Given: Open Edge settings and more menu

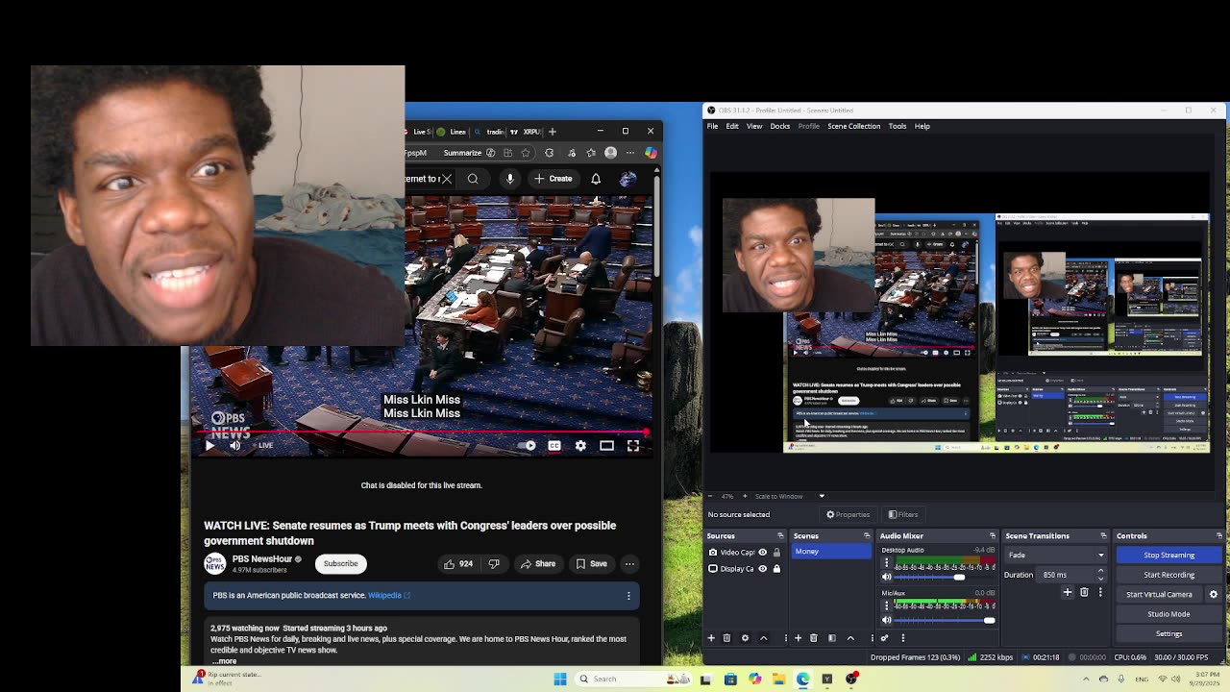Looking at the screenshot, I should pos(631,153).
